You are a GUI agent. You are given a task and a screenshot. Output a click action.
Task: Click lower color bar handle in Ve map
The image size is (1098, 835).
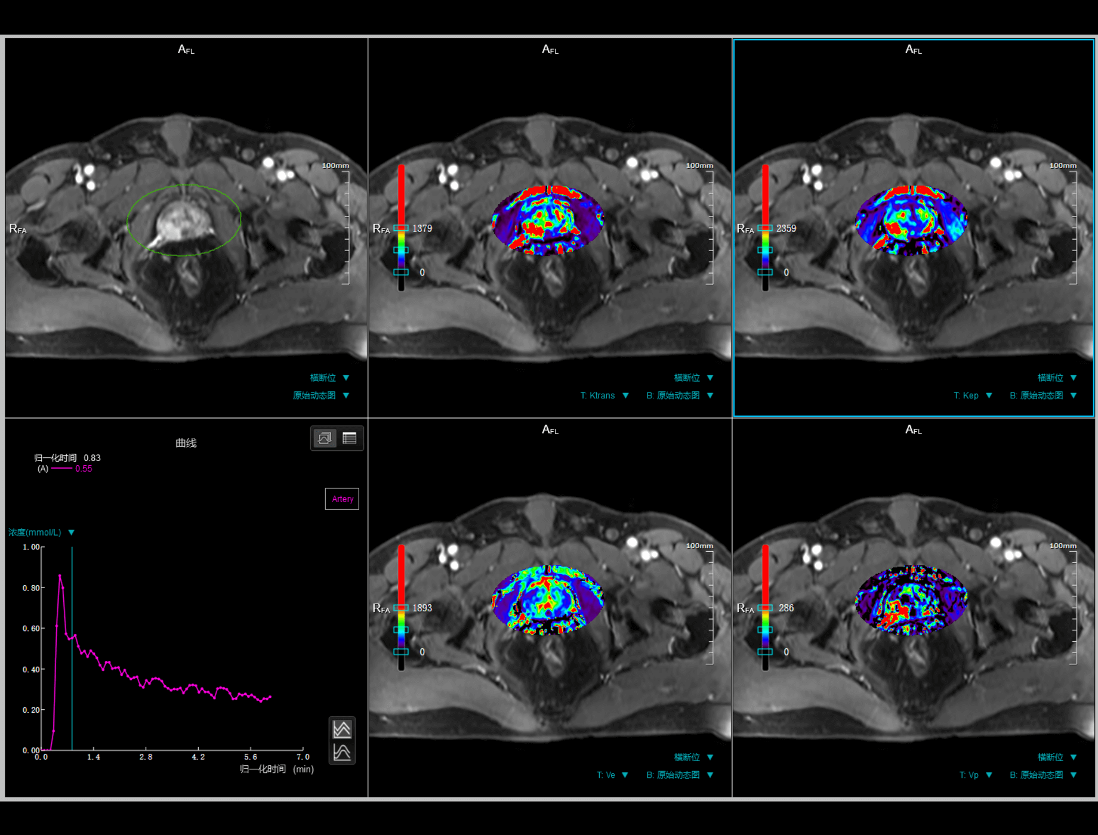click(401, 652)
